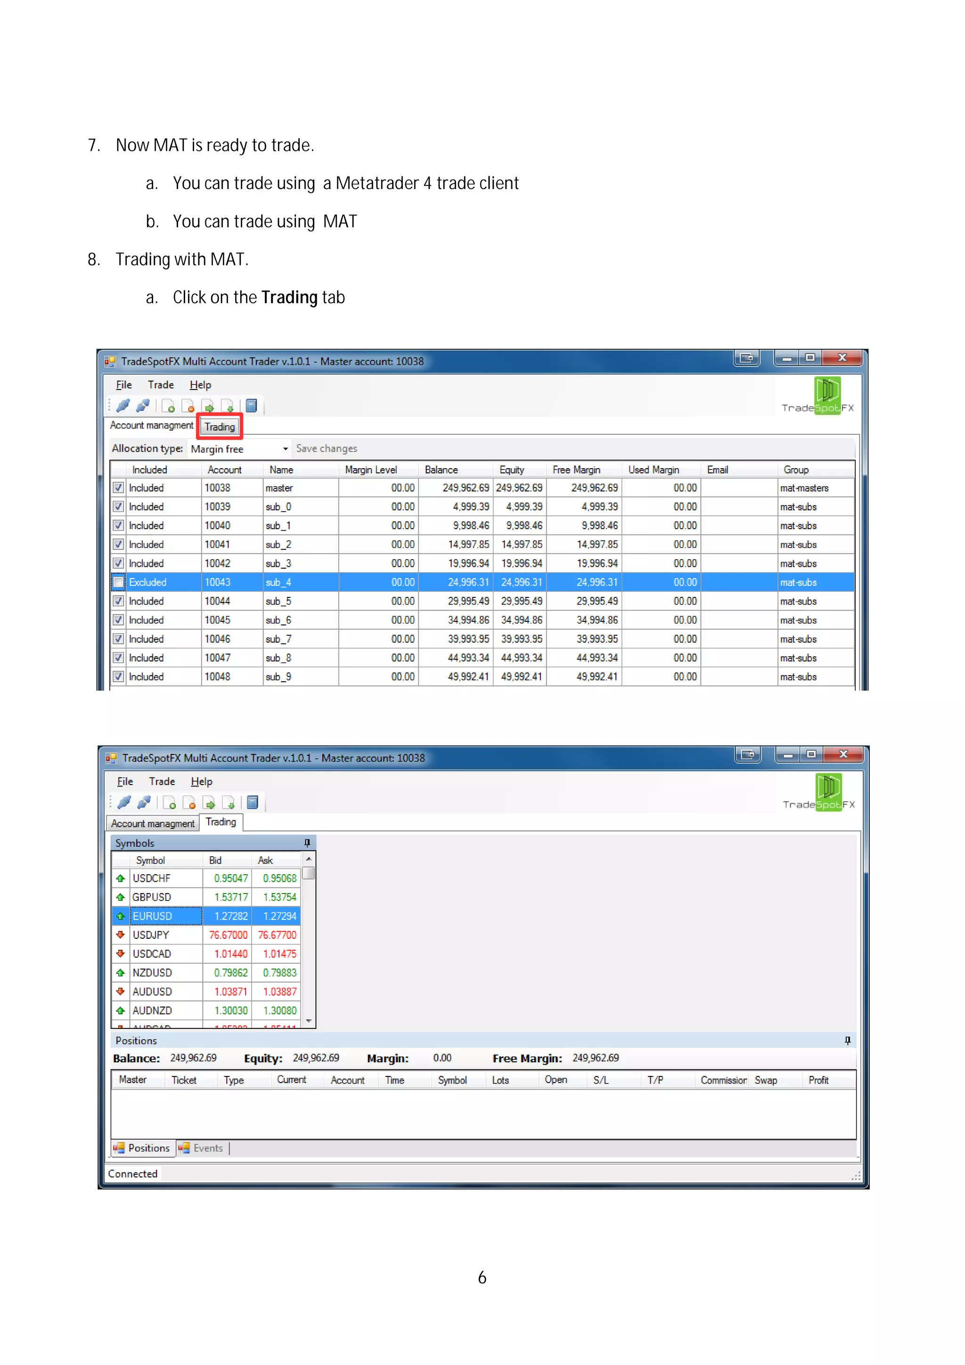
Task: Click remove-document orange minus icon in accounts-table window
Action: [x=188, y=406]
